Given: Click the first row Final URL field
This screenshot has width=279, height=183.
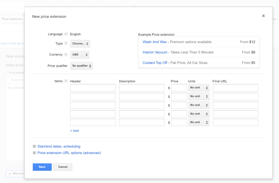Looking at the screenshot, I should (x=235, y=88).
